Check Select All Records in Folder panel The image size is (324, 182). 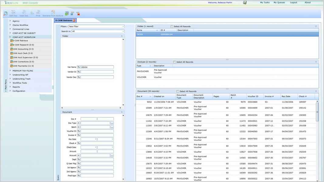[x=172, y=26]
